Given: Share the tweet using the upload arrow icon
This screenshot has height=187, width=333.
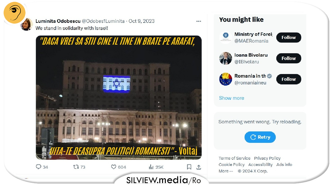Looking at the screenshot, I should [x=198, y=167].
